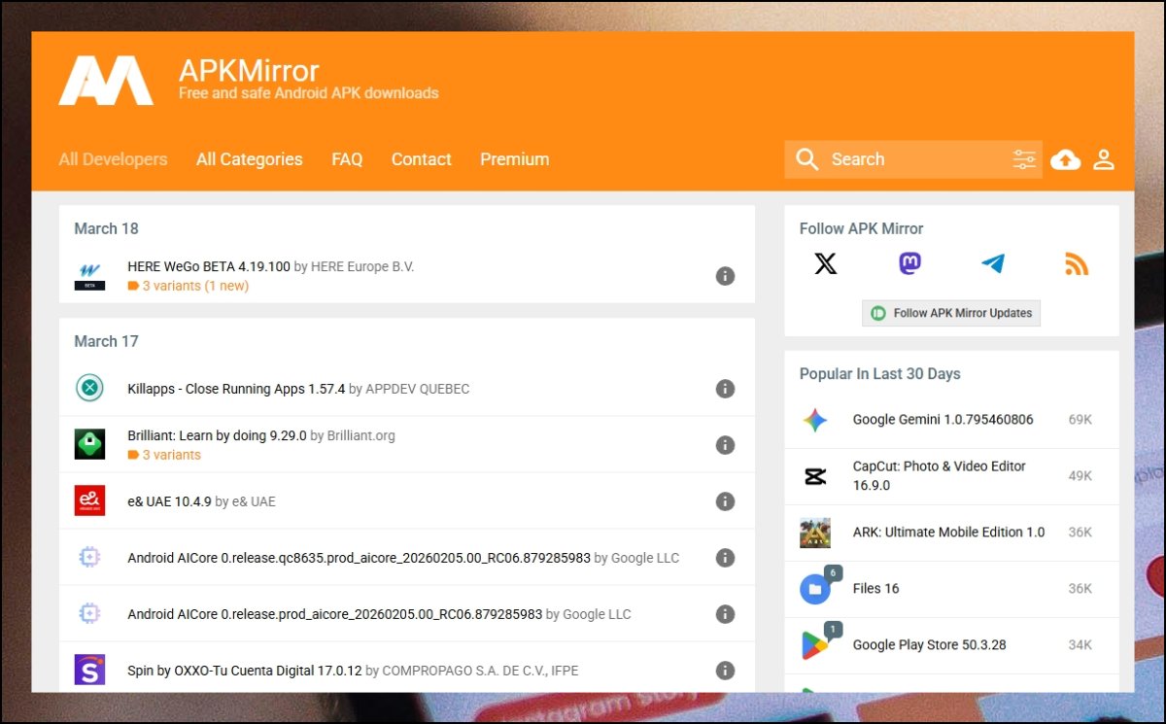Open the RSS feed icon

tap(1077, 263)
